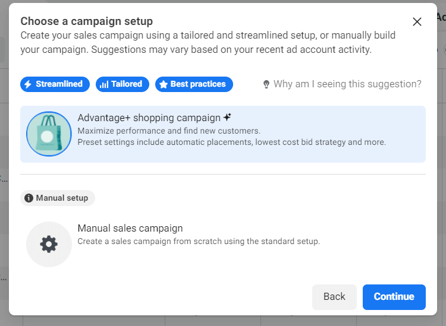This screenshot has height=326, width=446.
Task: Click the info icon on Manual setup
Action: tap(29, 198)
